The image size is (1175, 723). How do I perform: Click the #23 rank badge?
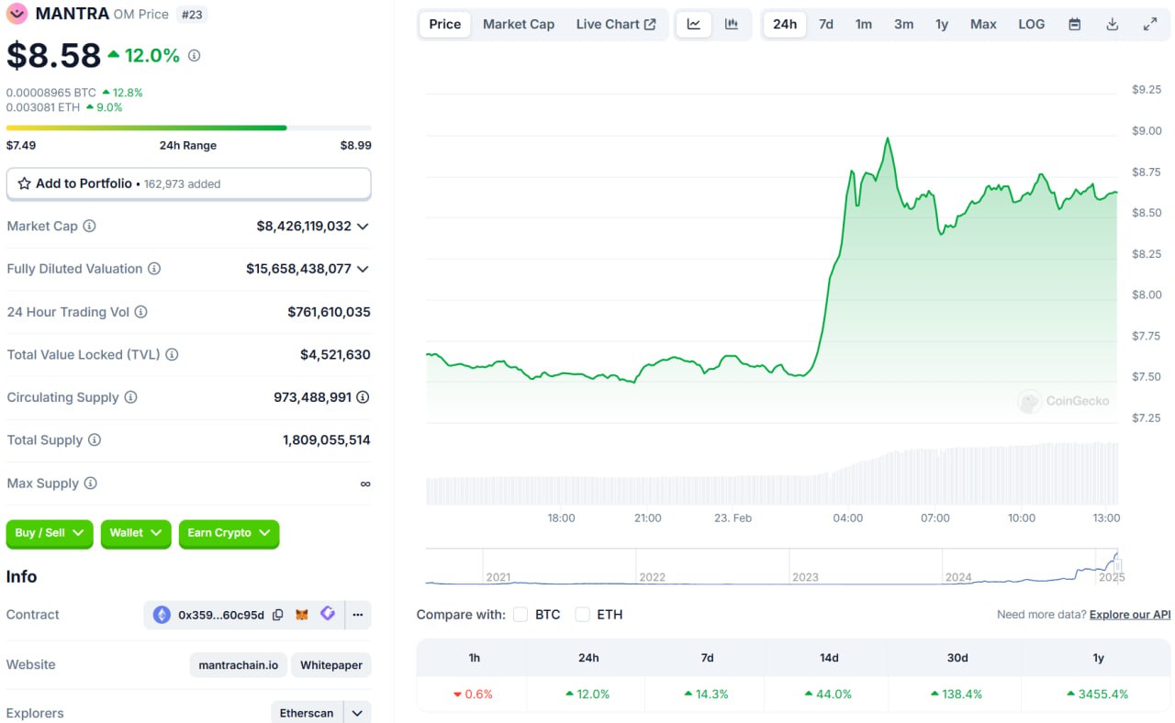tap(190, 15)
